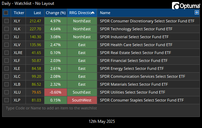Tick the XLU row checkbox
Image resolution: width=202 pixels, height=128 pixels.
(x=7, y=92)
